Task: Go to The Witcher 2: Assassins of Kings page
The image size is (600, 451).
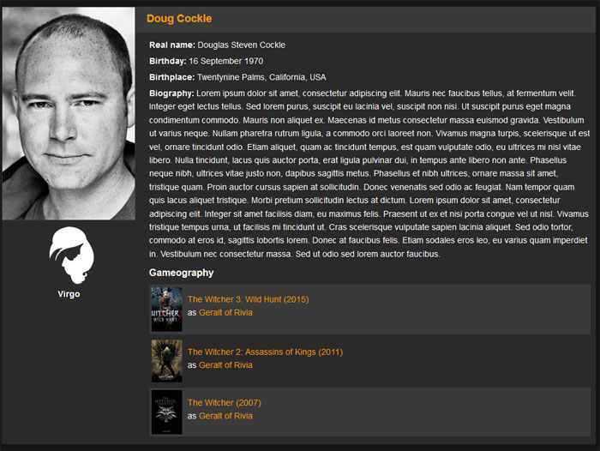Action: pos(265,352)
